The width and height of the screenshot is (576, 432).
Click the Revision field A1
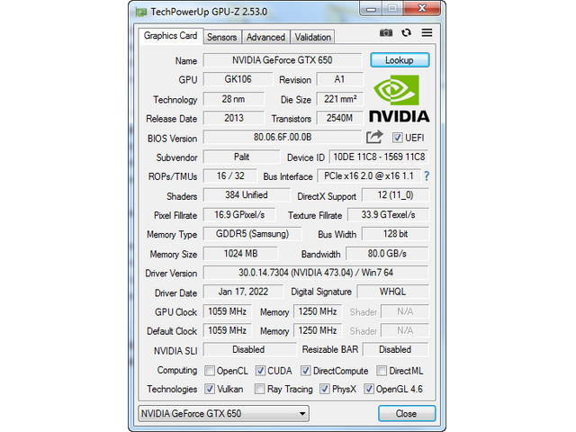click(340, 79)
